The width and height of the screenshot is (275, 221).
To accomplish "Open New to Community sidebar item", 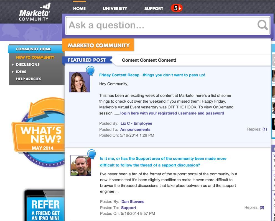I will 35,57.
